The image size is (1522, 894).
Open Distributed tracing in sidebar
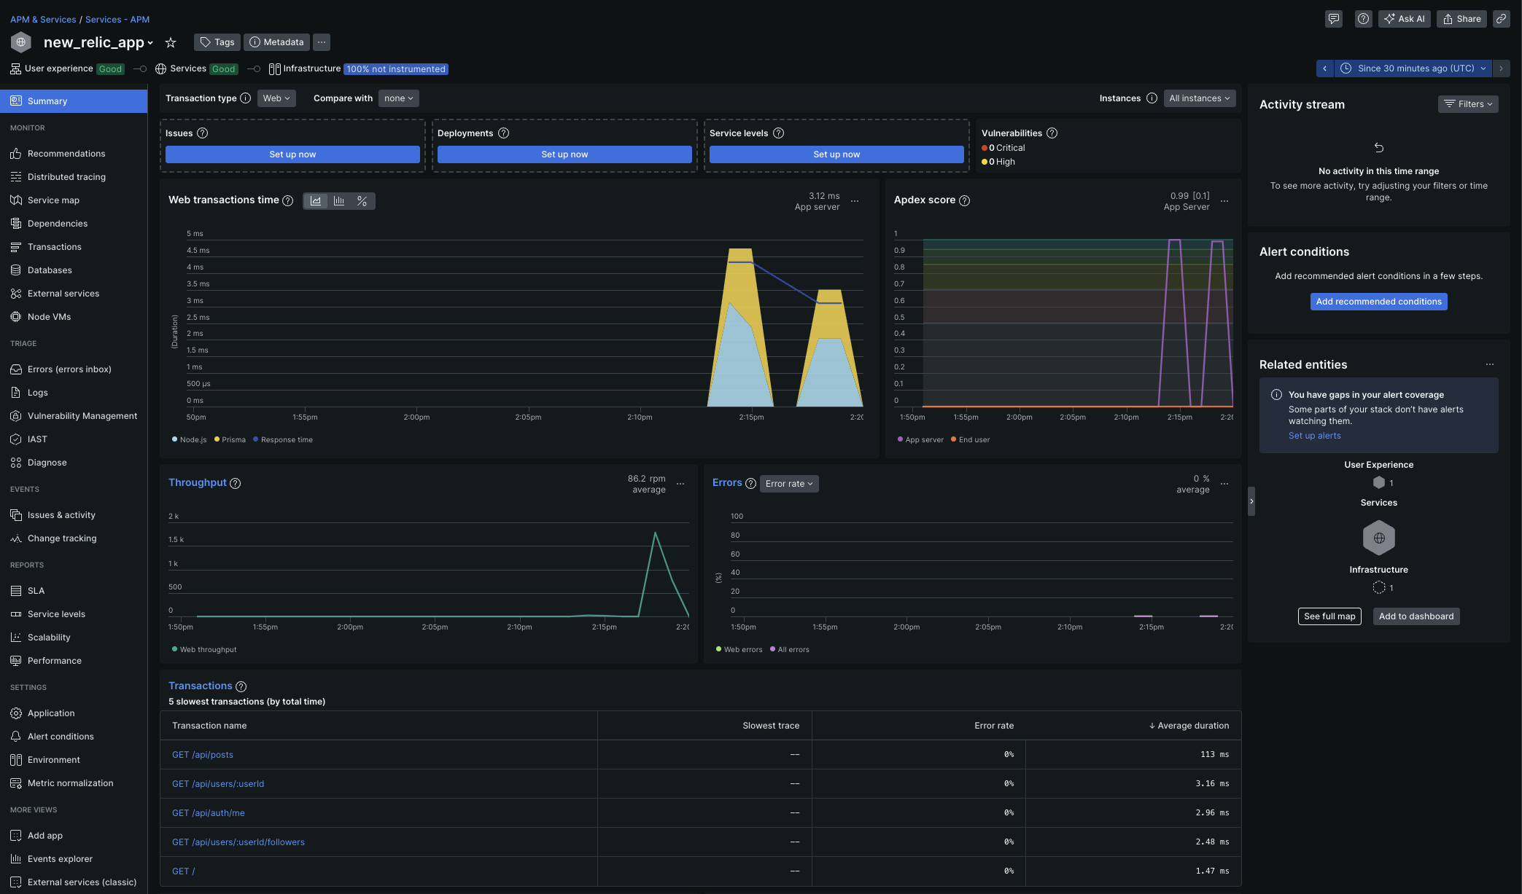coord(66,177)
